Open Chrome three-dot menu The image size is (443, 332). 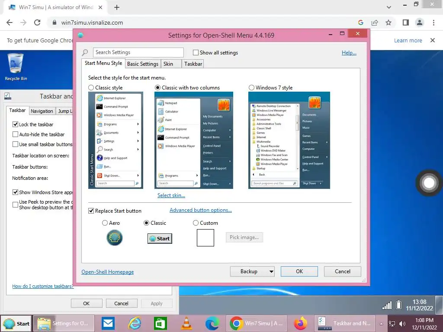[433, 22]
